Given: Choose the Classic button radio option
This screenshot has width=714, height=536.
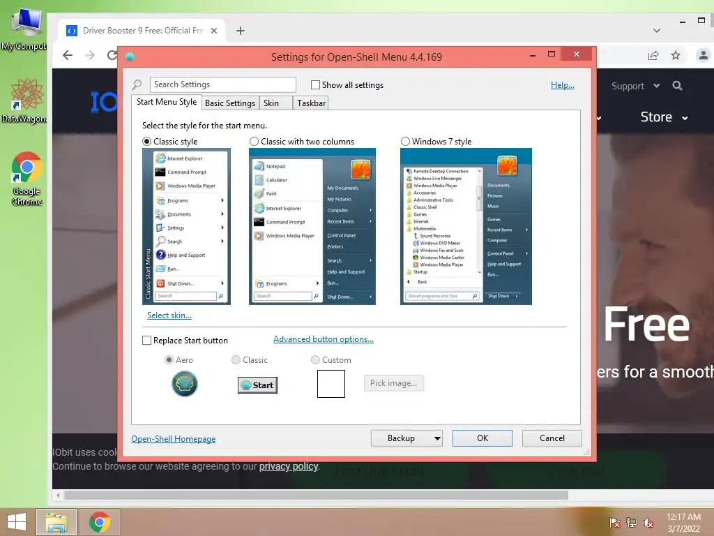Looking at the screenshot, I should click(x=236, y=359).
